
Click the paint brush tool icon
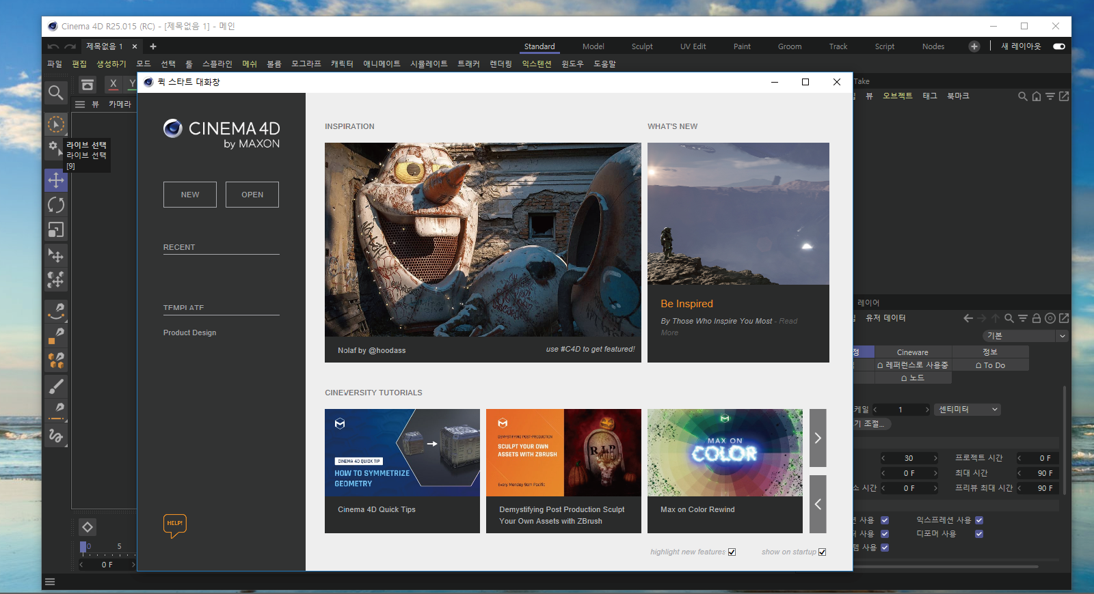56,386
